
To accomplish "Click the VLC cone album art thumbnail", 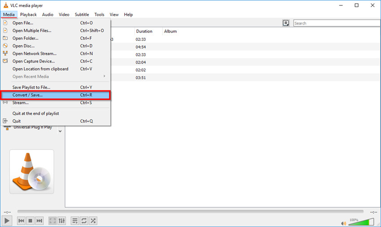I will click(x=32, y=171).
